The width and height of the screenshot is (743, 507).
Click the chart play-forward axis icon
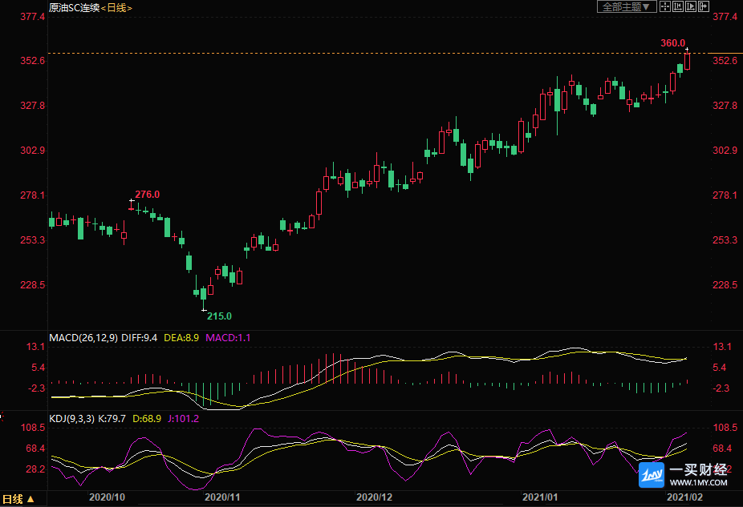(691, 6)
